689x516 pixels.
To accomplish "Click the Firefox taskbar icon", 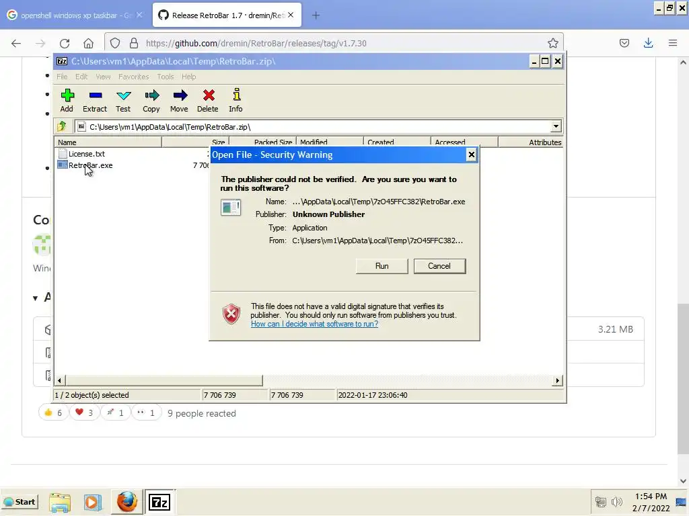I will [127, 502].
